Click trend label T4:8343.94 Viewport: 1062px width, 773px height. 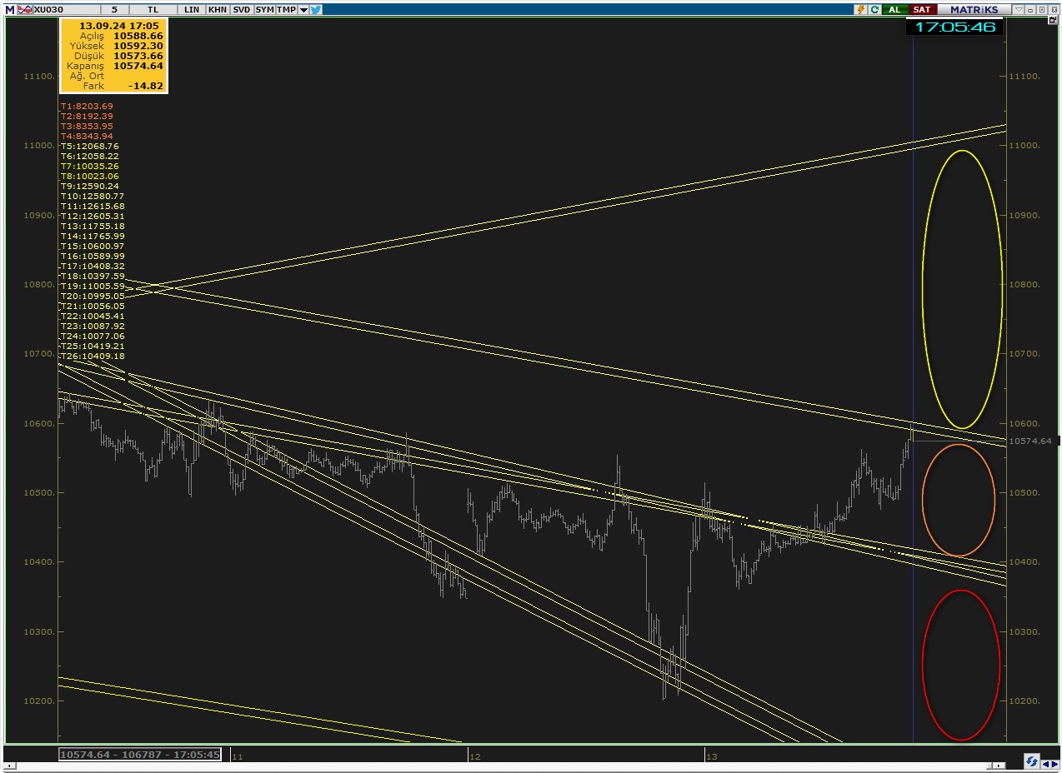pos(86,136)
